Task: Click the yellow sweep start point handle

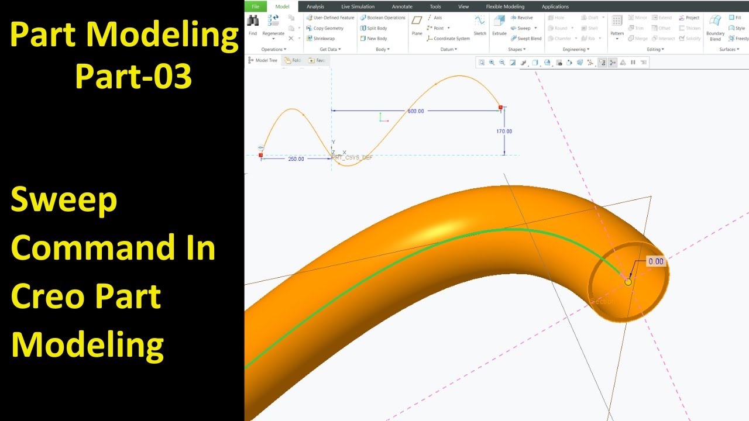Action: [628, 282]
